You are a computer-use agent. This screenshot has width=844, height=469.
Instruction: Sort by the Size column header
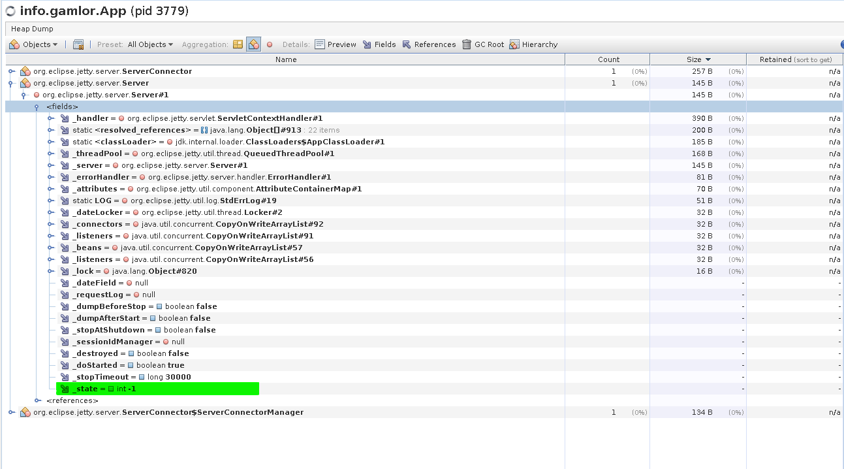coord(698,59)
